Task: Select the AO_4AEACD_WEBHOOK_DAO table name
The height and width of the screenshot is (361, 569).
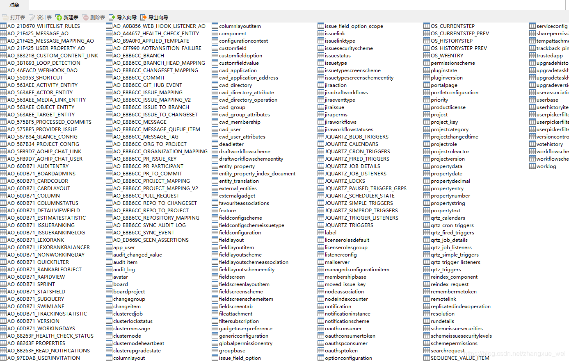Action: pyautogui.click(x=42, y=70)
